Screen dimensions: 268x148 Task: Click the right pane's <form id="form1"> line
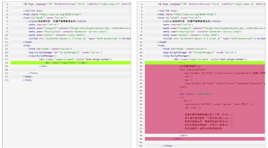pos(184,49)
